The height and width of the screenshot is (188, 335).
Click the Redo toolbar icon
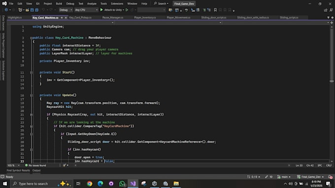click(x=51, y=10)
